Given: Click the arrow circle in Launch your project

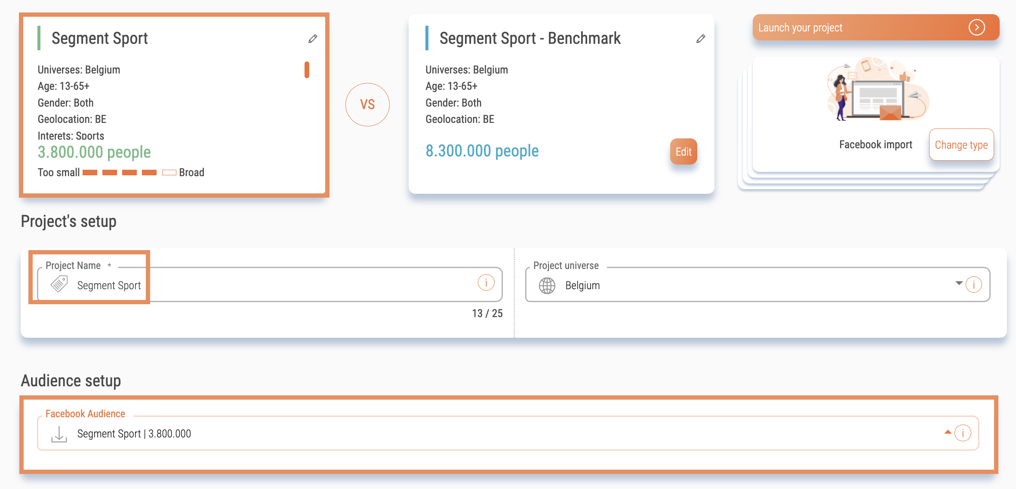Looking at the screenshot, I should (x=977, y=28).
